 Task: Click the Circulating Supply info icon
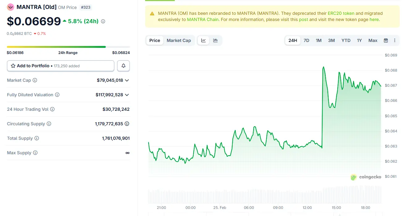tap(49, 124)
